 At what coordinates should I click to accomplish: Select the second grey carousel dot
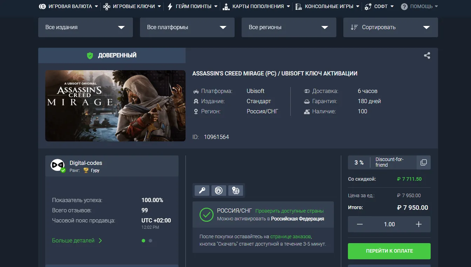coord(150,241)
